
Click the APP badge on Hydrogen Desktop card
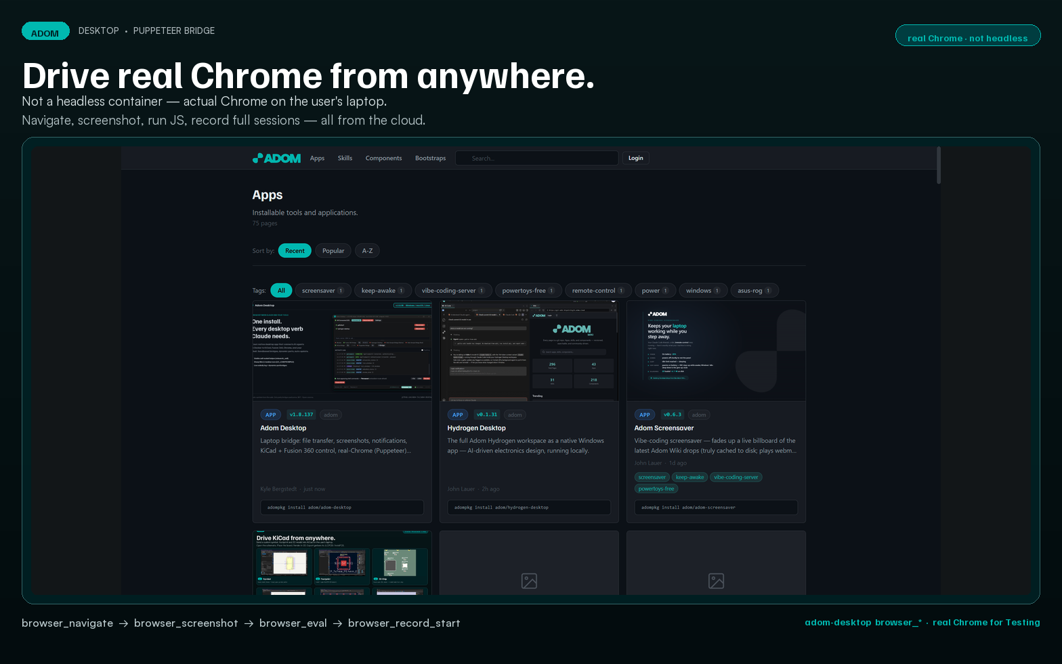click(458, 415)
